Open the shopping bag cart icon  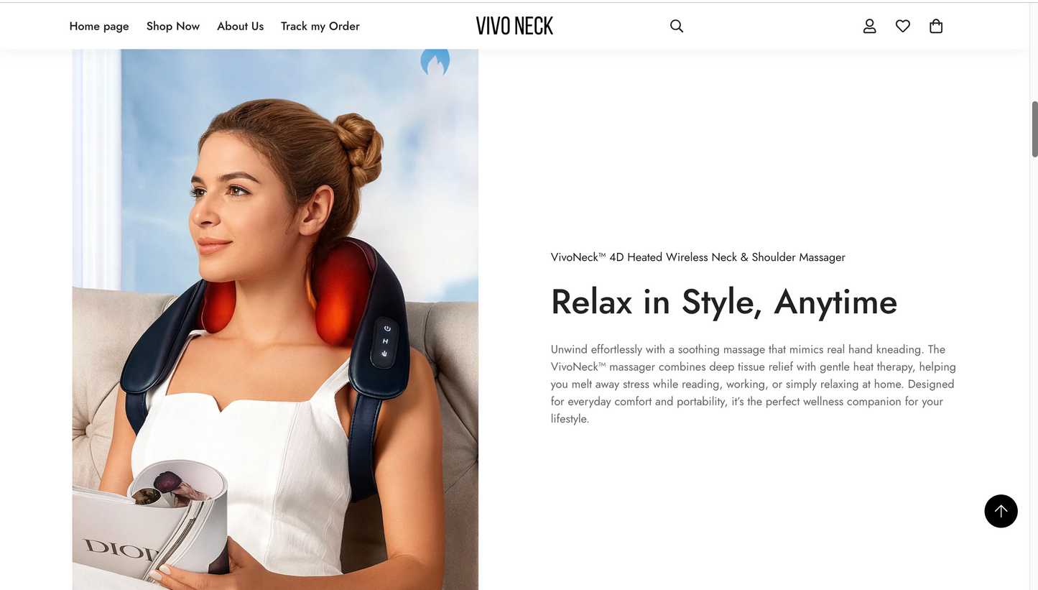tap(936, 26)
